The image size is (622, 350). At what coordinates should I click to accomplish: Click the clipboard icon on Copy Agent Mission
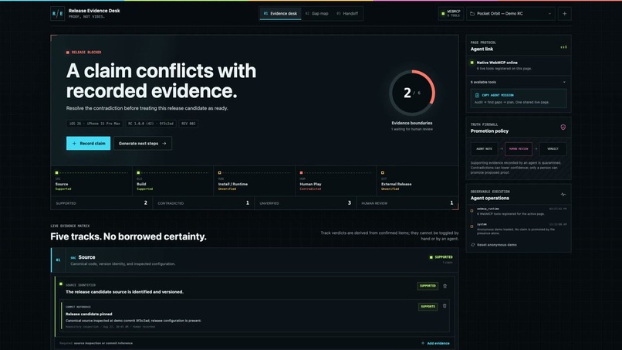coord(477,95)
